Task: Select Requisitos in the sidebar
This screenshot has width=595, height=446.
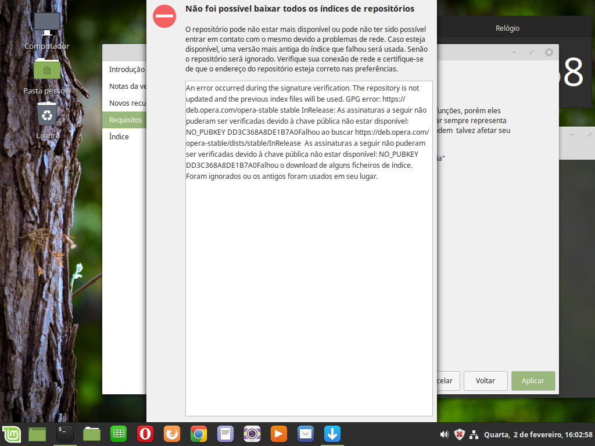Action: tap(124, 120)
